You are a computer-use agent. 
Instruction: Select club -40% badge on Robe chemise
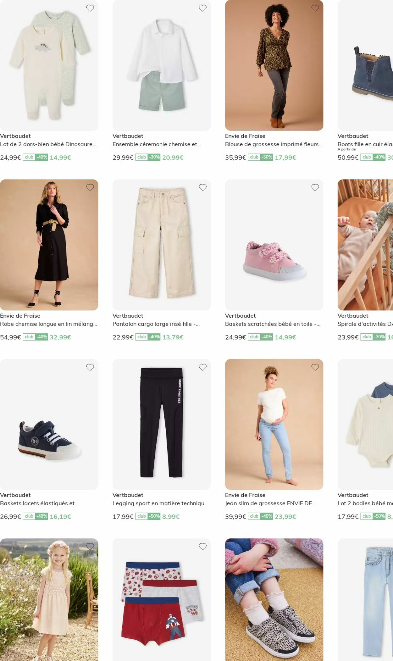click(35, 337)
